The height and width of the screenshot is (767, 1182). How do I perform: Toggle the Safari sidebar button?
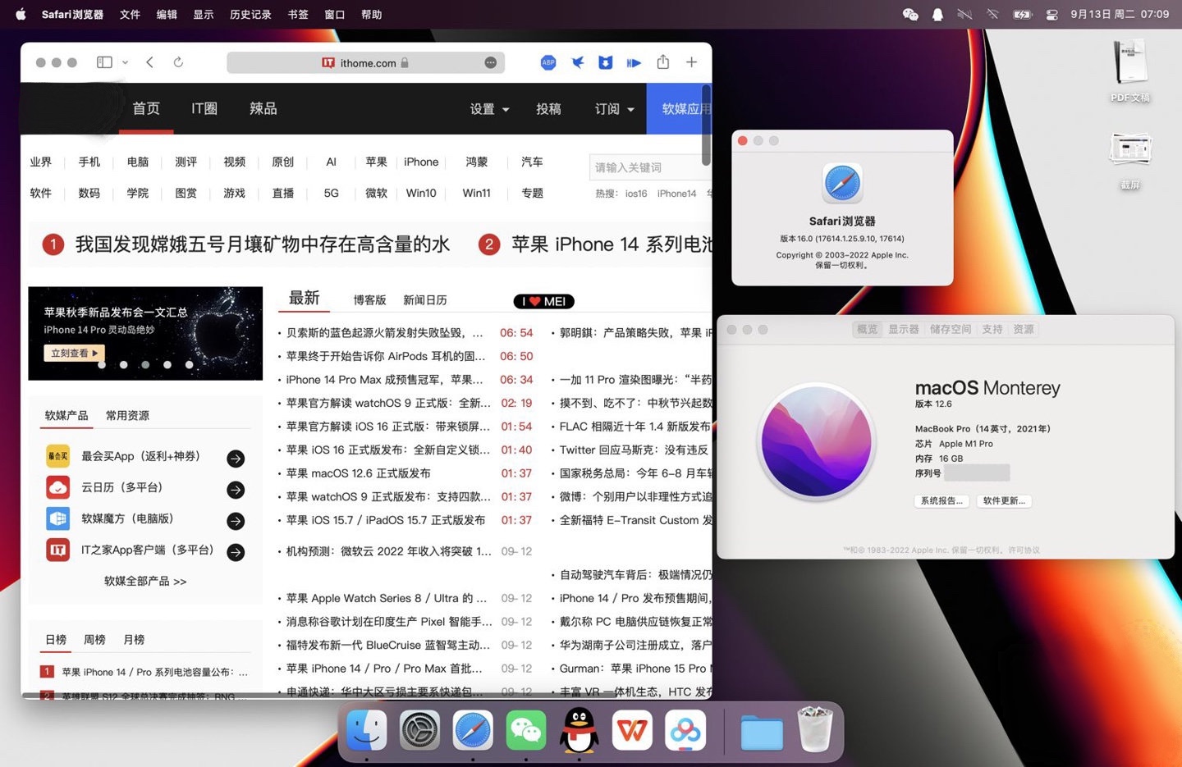(x=104, y=62)
